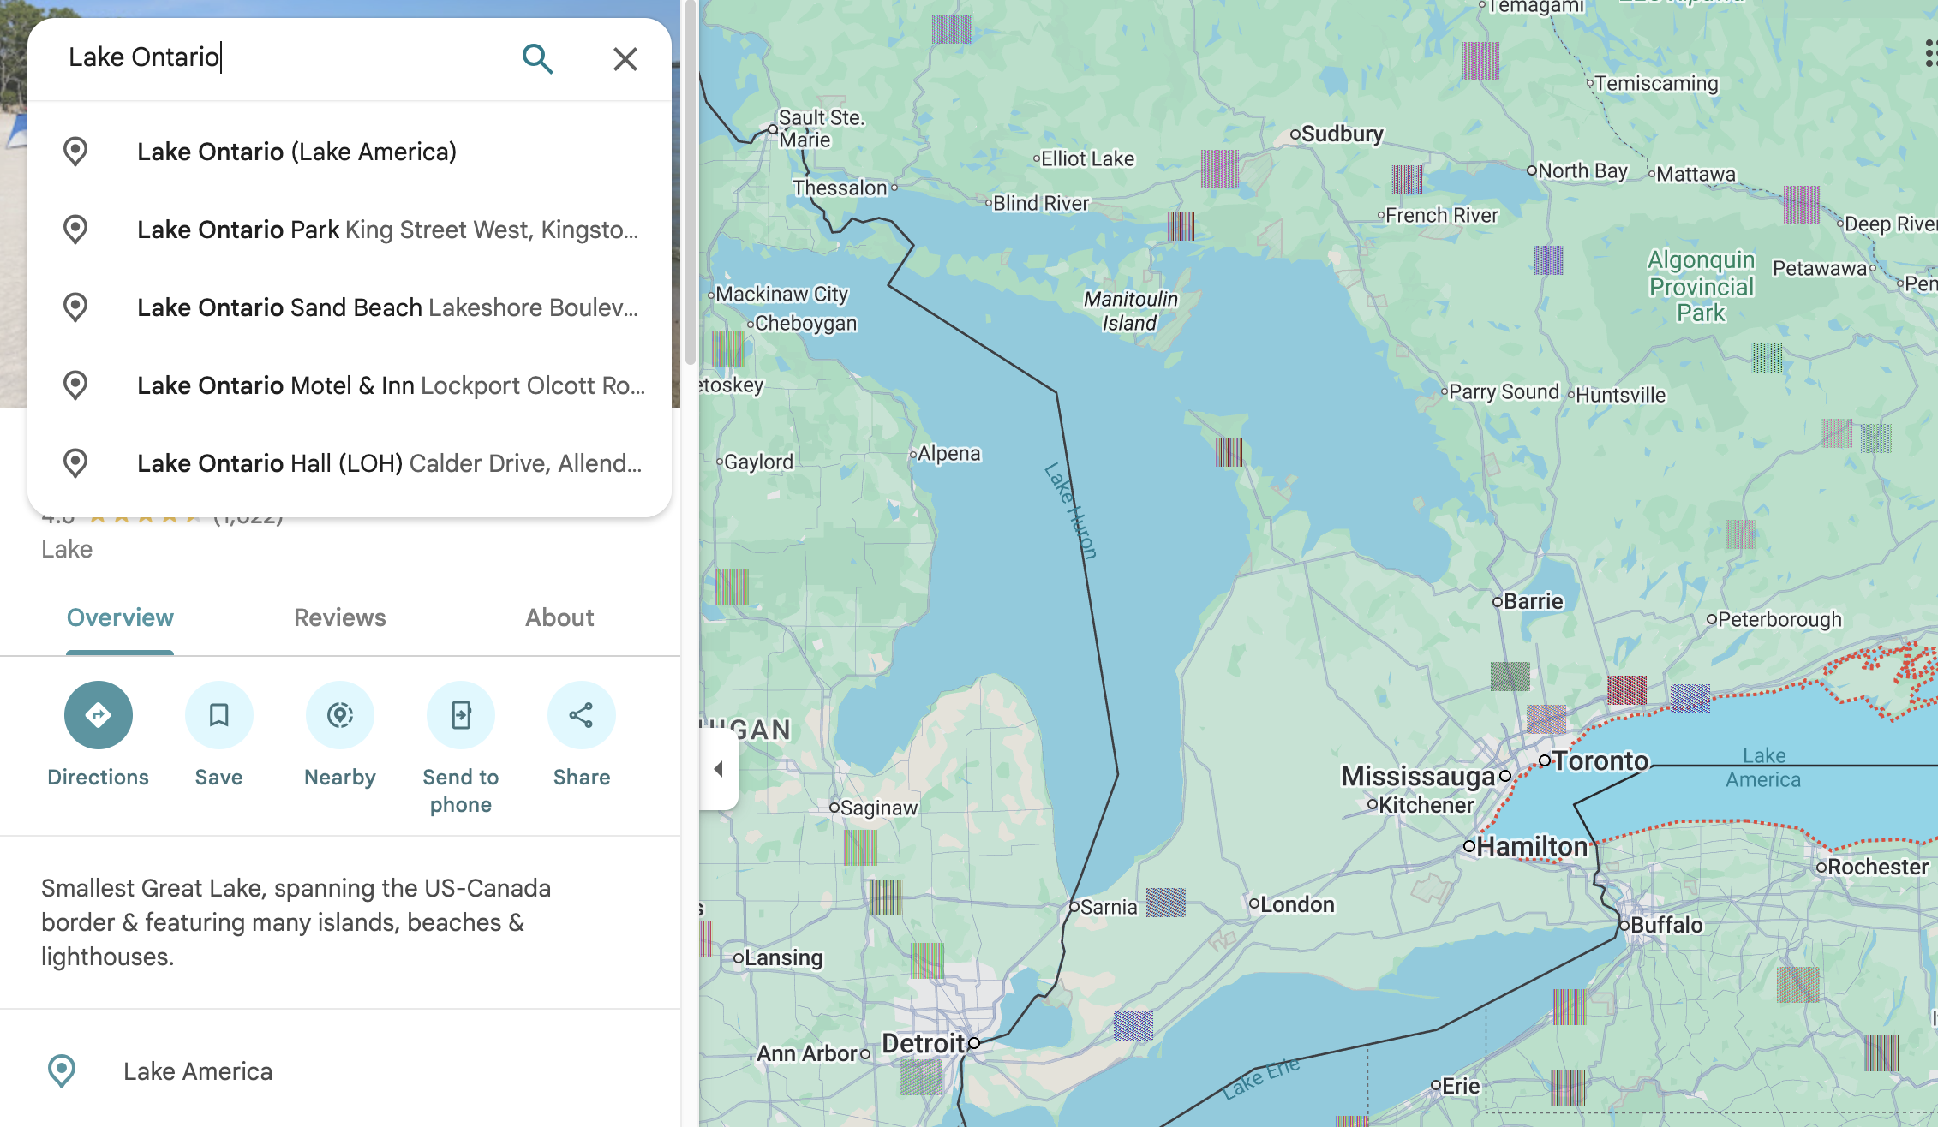
Task: Click Blind River on the map
Action: [1041, 203]
